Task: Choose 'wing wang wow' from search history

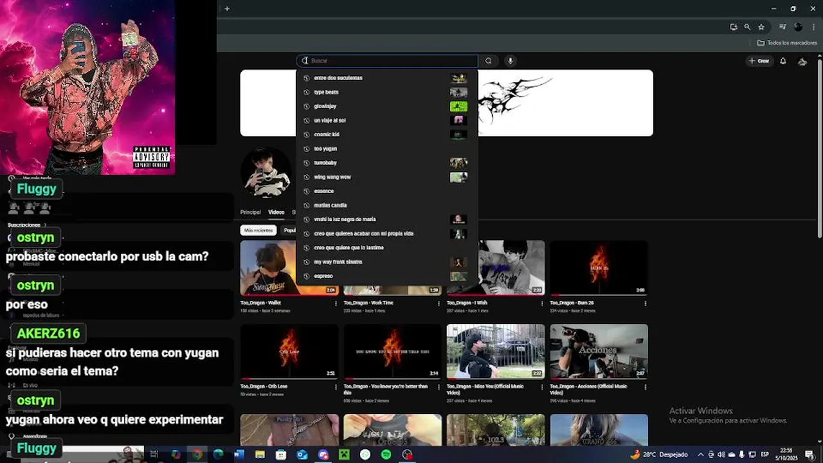Action: 386,177
